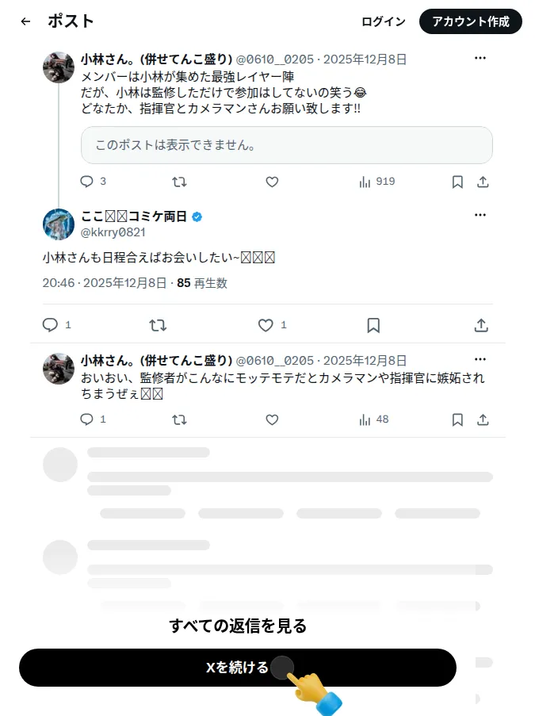Screen dimensions: 535x716
Task: Open the unavailable quoted post box
Action: [287, 145]
